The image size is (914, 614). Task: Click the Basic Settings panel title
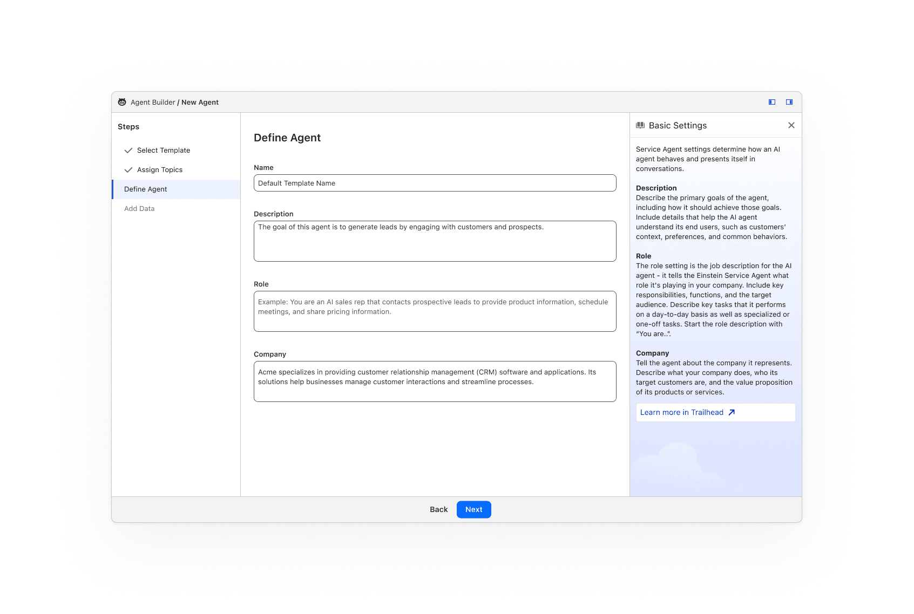[x=678, y=125]
